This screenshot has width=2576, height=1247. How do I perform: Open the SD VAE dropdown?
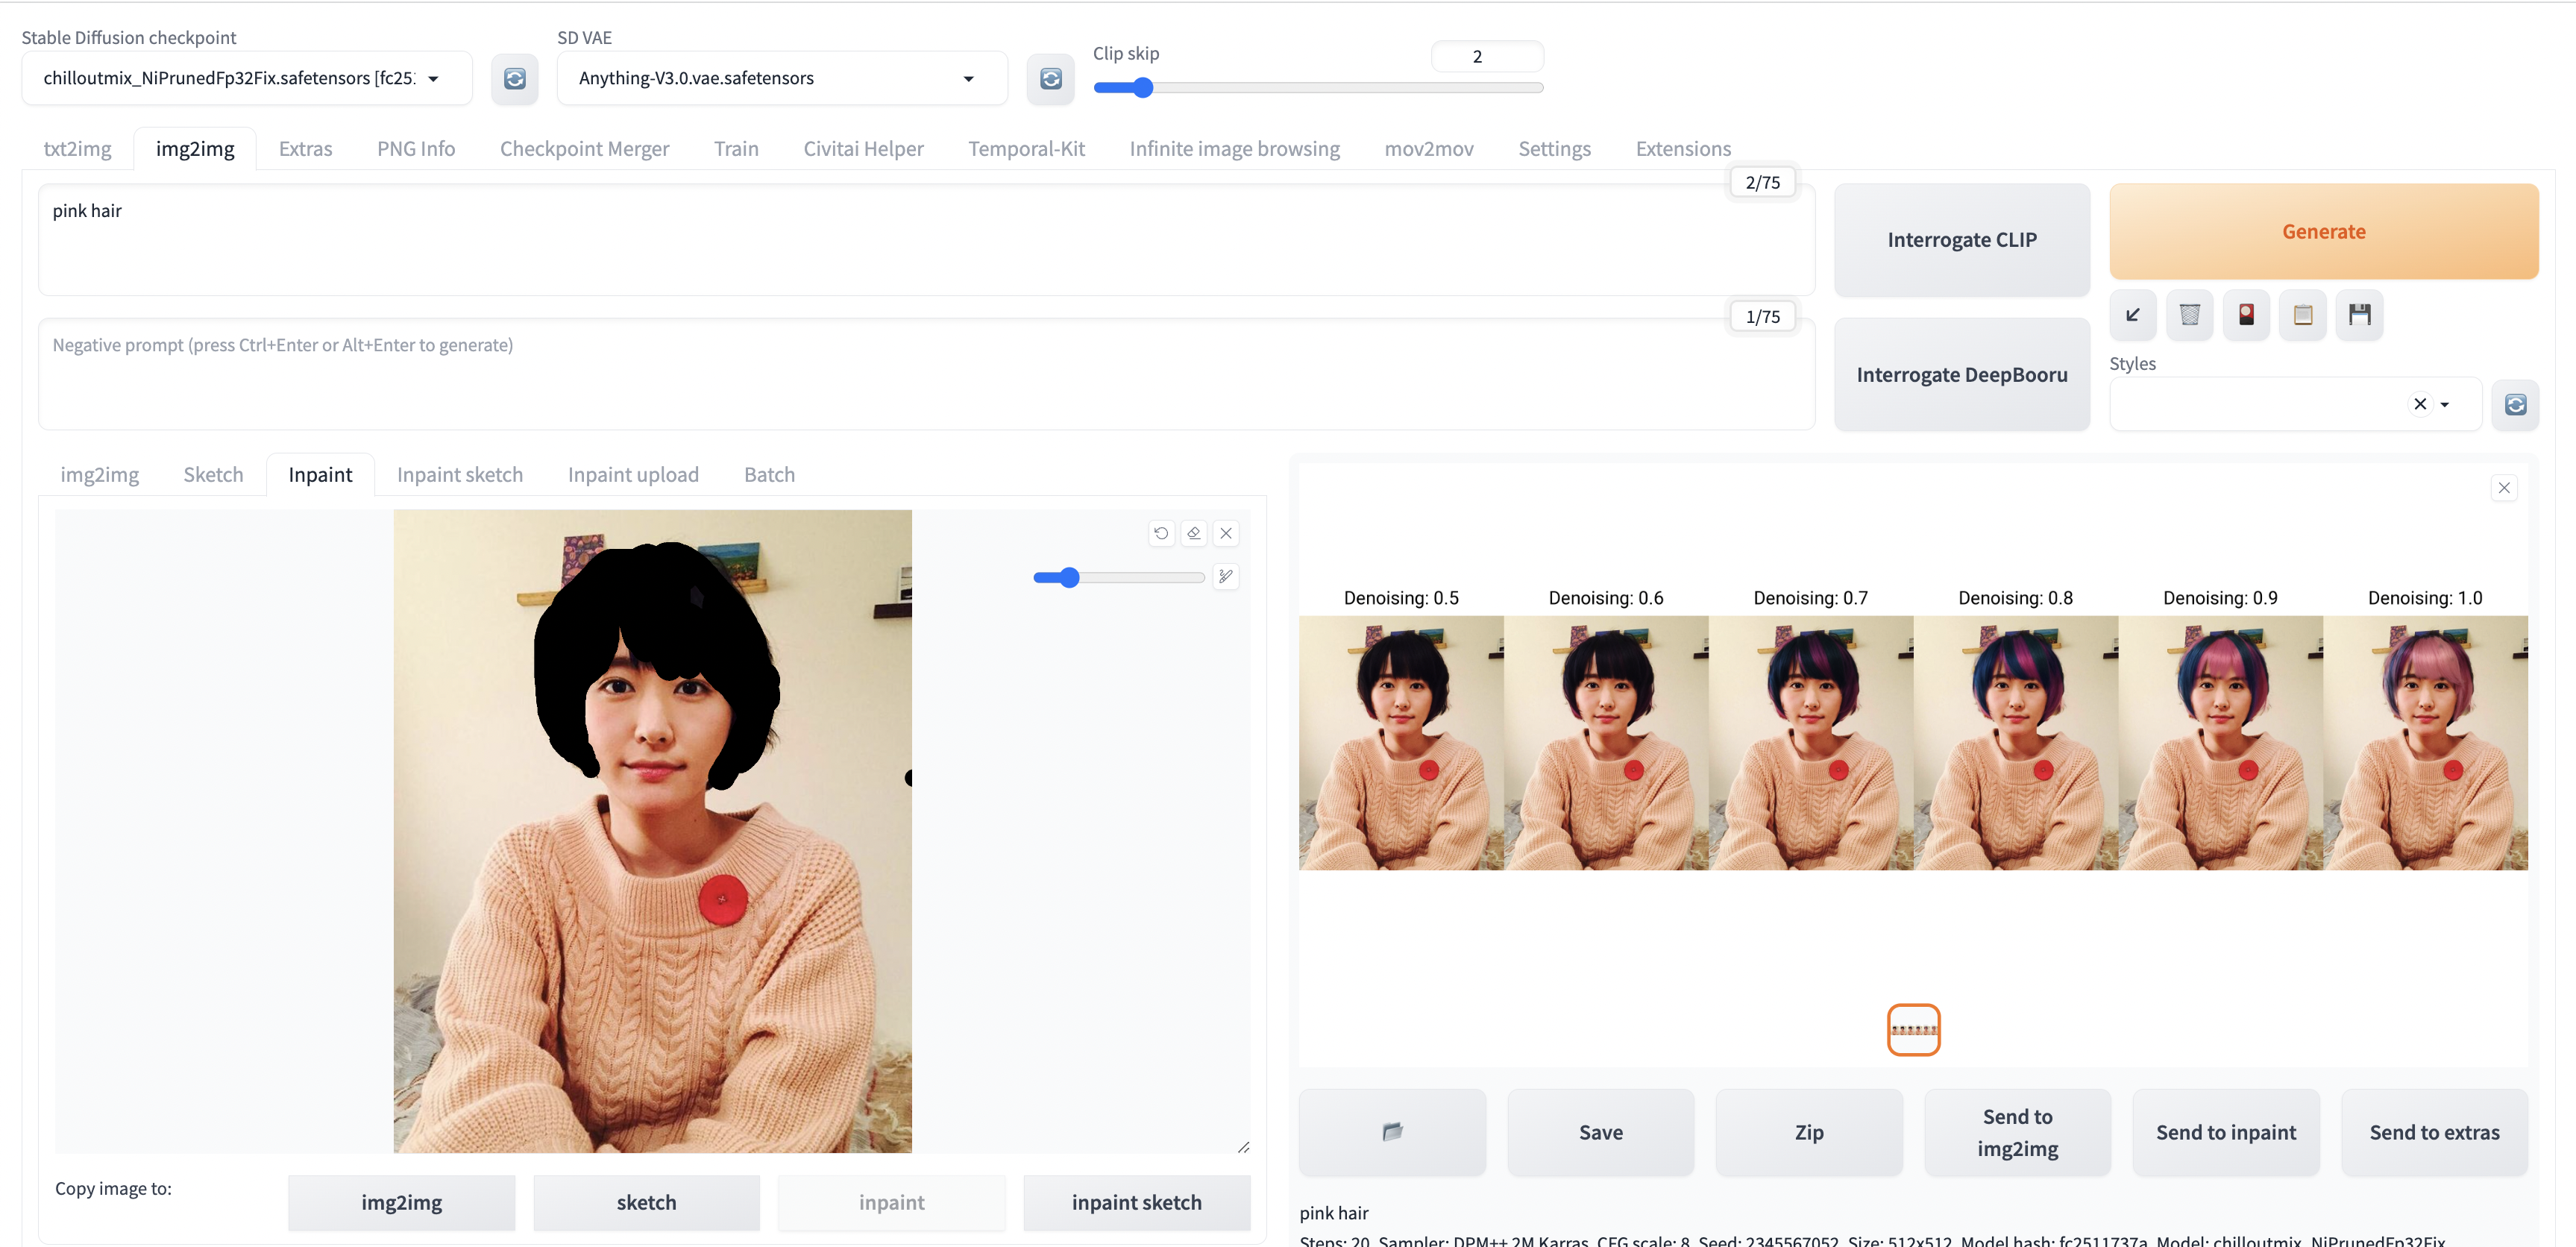pyautogui.click(x=782, y=78)
